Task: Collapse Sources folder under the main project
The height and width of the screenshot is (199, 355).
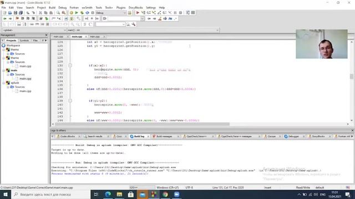Action: point(8,75)
